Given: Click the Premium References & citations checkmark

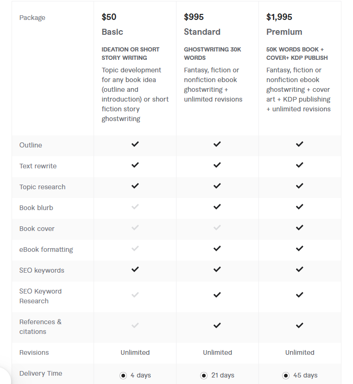Looking at the screenshot, I should (299, 325).
